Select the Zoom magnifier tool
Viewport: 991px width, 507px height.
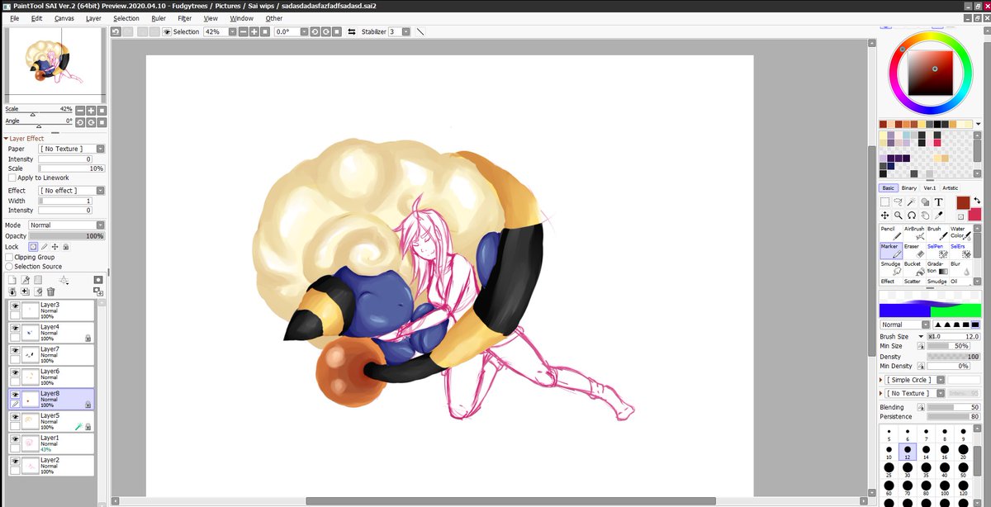(899, 215)
